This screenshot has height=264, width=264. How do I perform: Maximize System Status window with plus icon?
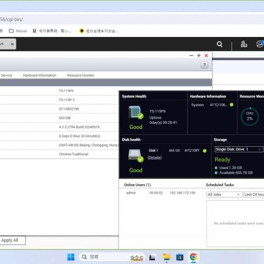(199, 55)
